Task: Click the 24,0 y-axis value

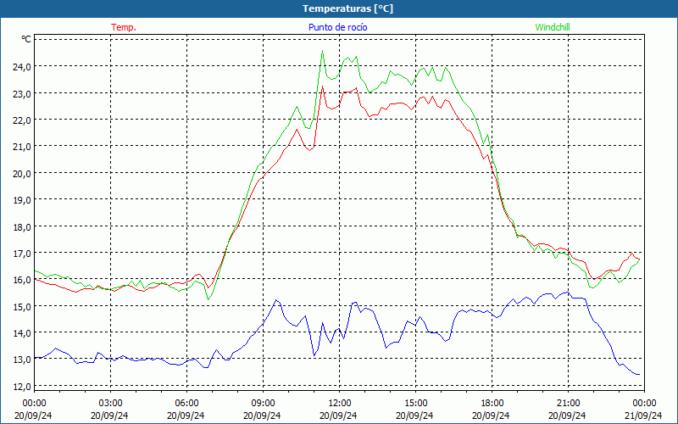Action: (23, 67)
